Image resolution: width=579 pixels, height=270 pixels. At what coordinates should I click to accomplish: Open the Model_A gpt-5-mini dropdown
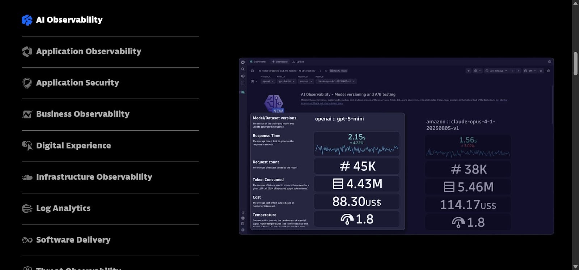[x=286, y=81]
